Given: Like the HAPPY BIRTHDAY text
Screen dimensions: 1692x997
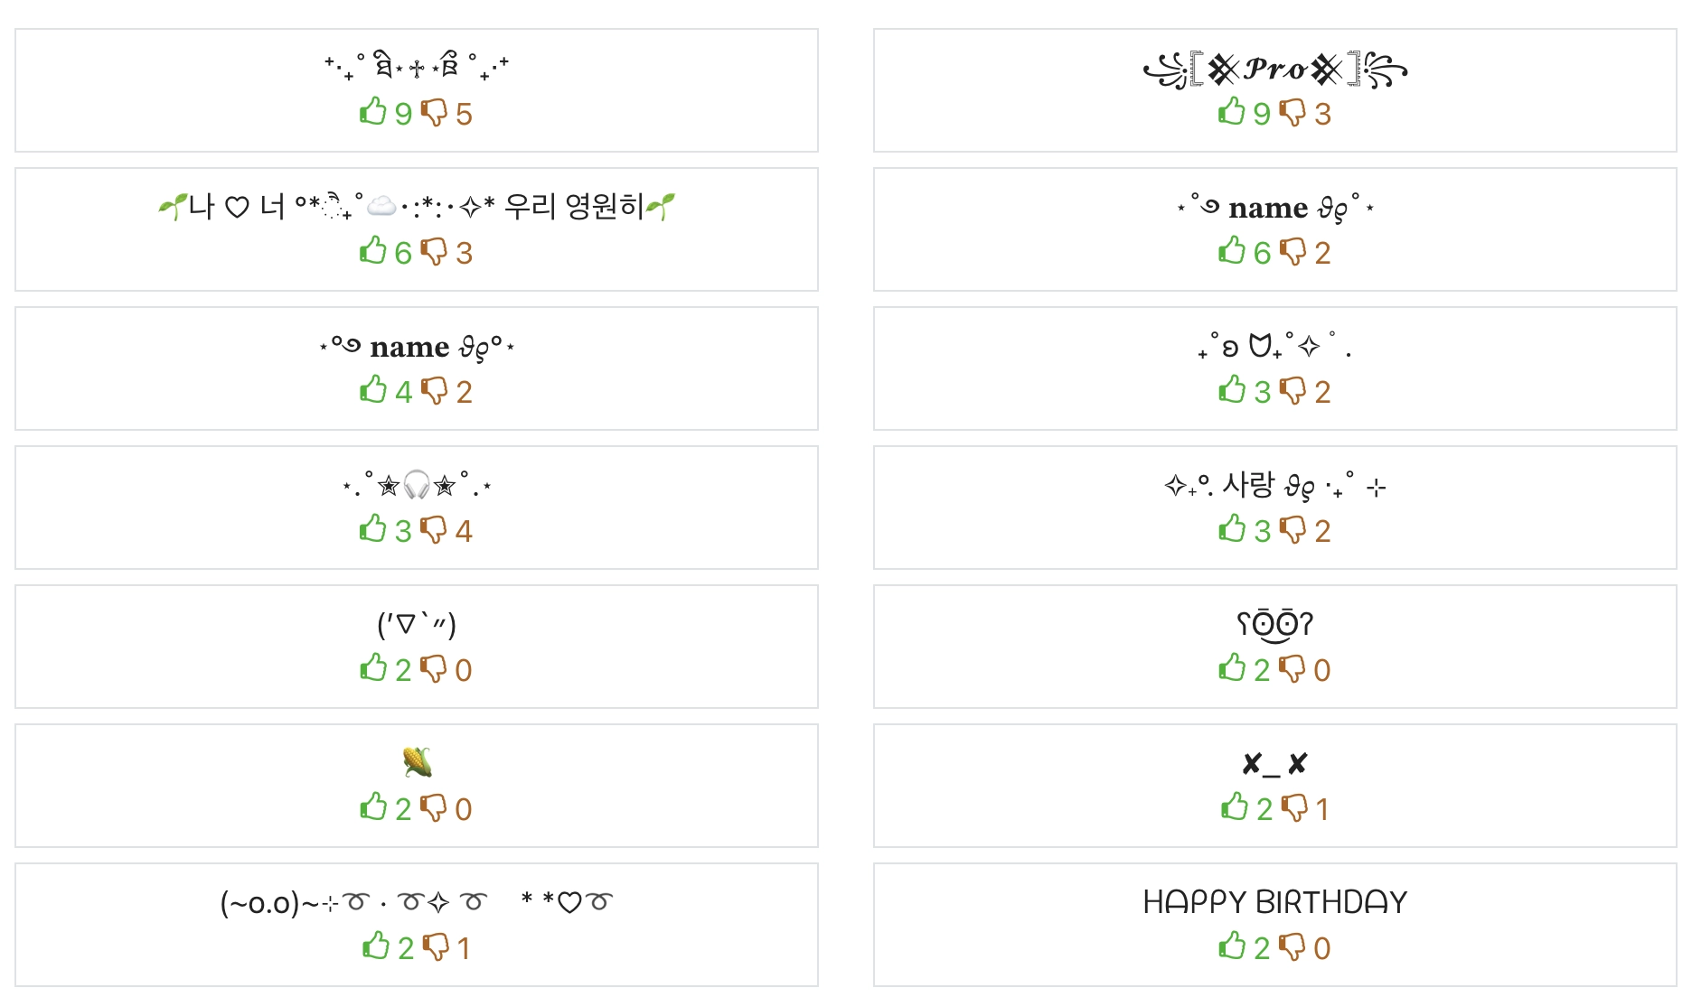Looking at the screenshot, I should pos(1232,946).
